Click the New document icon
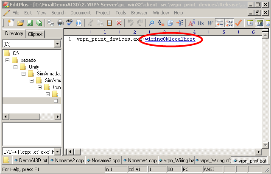 pos(12,23)
